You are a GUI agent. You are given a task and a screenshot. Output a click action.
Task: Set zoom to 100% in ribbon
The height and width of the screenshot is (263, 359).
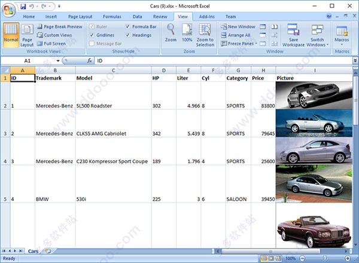pos(187,33)
